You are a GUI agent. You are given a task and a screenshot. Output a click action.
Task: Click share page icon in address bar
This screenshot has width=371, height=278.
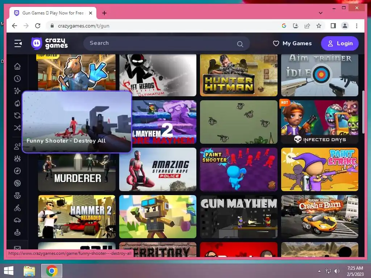(307, 26)
